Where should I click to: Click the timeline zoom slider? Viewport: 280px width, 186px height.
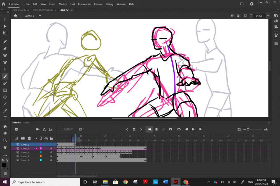coord(248,129)
